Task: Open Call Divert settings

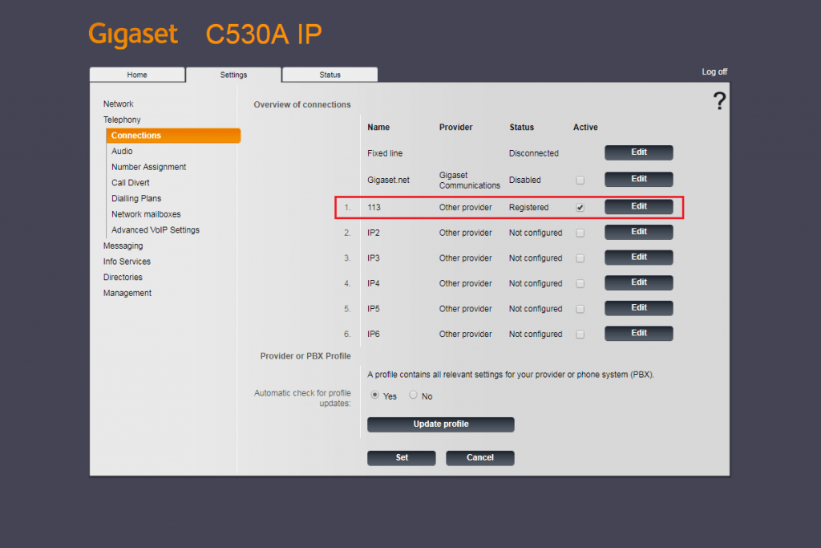Action: (131, 182)
